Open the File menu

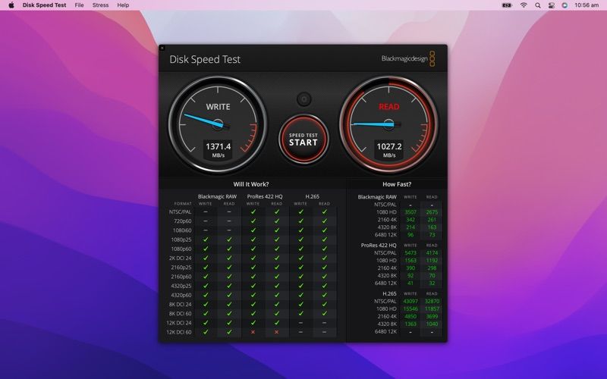point(80,5)
